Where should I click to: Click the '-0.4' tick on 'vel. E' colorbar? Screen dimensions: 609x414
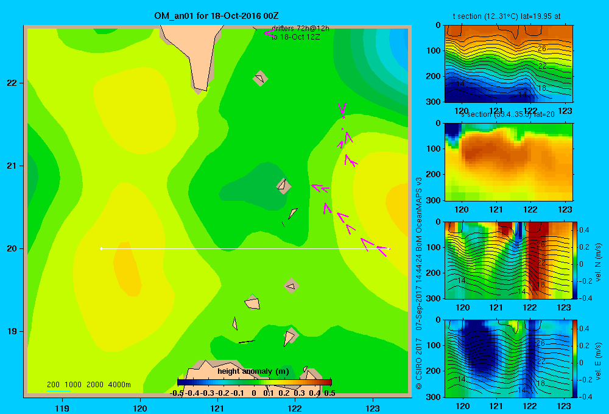point(585,396)
